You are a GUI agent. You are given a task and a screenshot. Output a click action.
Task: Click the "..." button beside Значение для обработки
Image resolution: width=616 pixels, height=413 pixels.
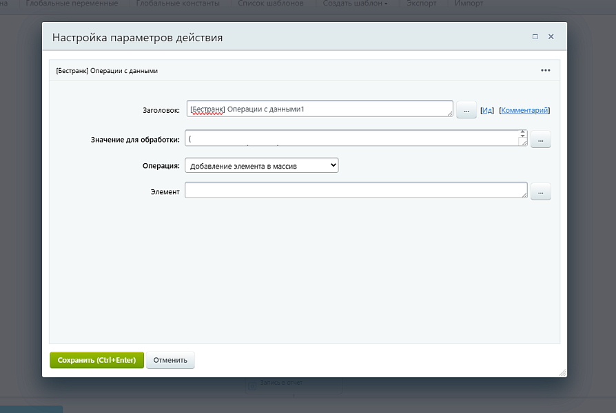pyautogui.click(x=540, y=140)
